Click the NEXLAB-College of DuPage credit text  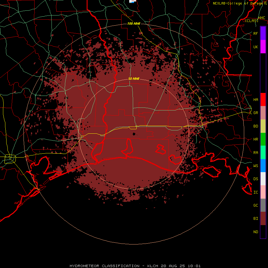click(240, 3)
